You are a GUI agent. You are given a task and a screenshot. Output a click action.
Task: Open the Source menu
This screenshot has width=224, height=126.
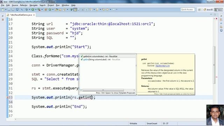coord(15,5)
